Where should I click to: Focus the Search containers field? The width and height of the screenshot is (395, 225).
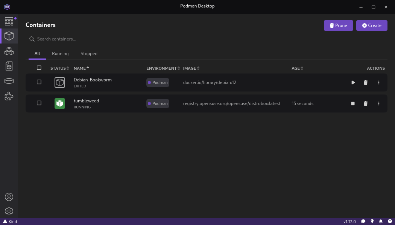coord(76,39)
